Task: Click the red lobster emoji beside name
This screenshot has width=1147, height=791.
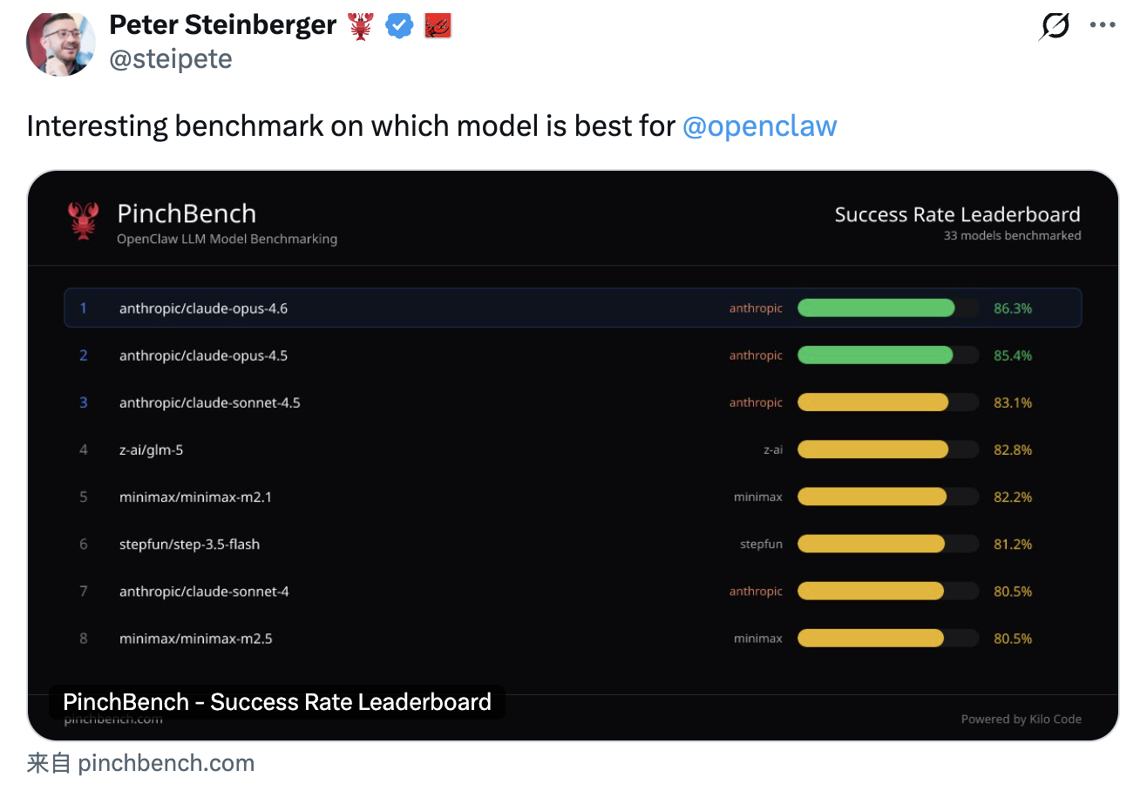Action: (360, 26)
